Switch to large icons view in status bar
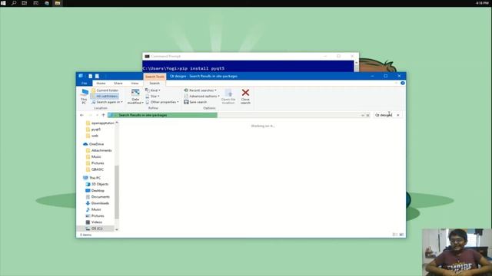 (401, 235)
